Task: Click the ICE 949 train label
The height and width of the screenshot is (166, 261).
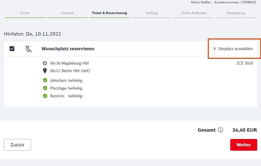Action: pyautogui.click(x=244, y=63)
